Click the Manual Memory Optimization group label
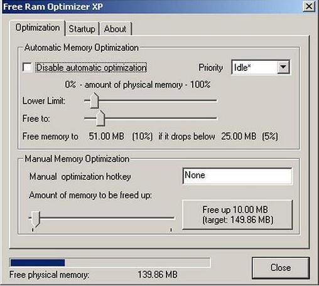This screenshot has width=319, height=286. tap(77, 159)
